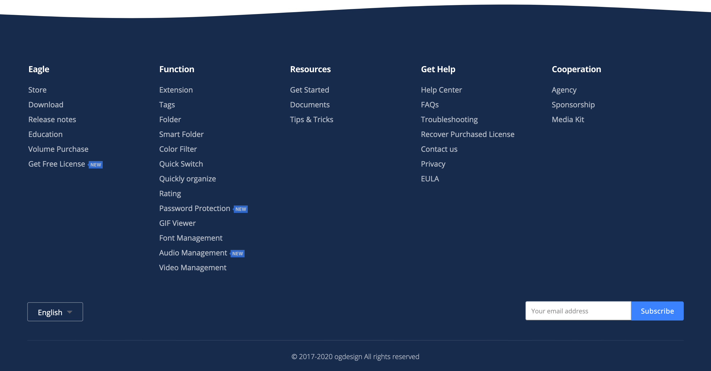Open the Extension function link

pos(176,90)
